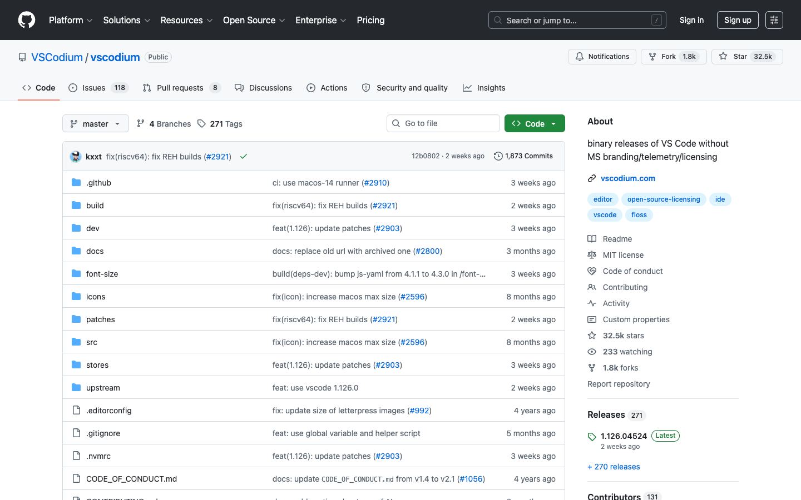The width and height of the screenshot is (801, 500).
Task: Open the + 270 releases link
Action: (x=614, y=467)
